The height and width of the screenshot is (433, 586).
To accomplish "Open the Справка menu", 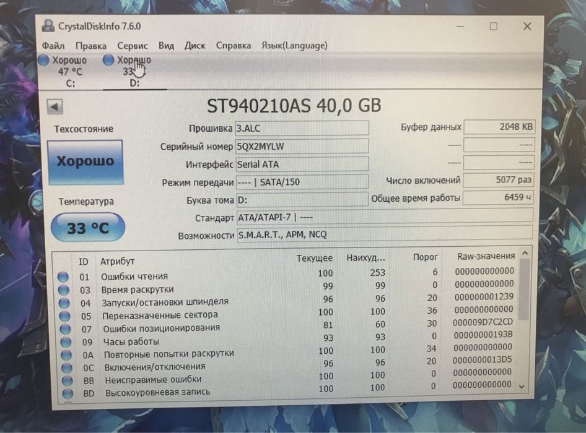I will (x=233, y=46).
